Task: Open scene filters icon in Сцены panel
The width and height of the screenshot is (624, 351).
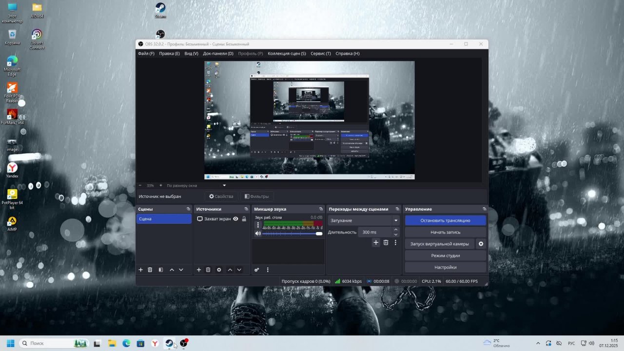Action: pos(161,270)
